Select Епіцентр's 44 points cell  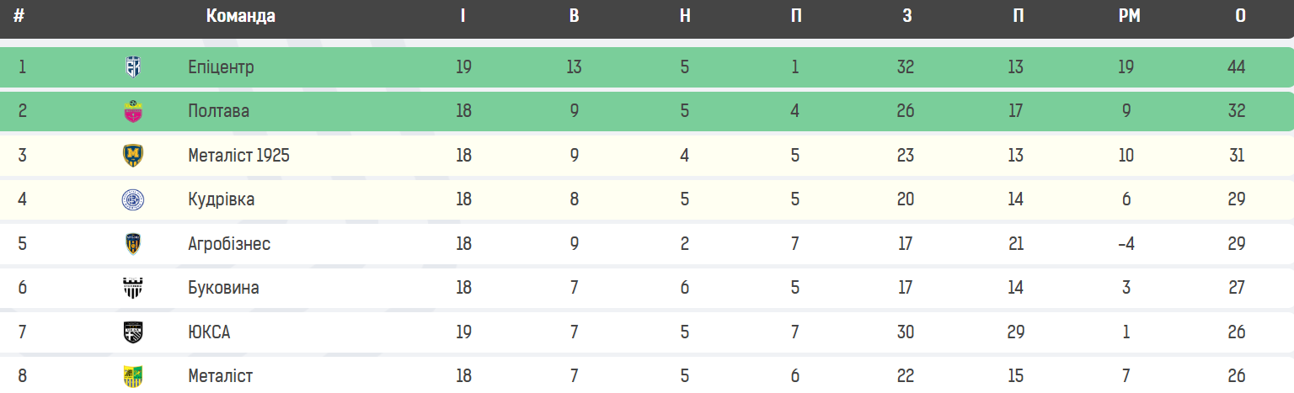[1237, 67]
